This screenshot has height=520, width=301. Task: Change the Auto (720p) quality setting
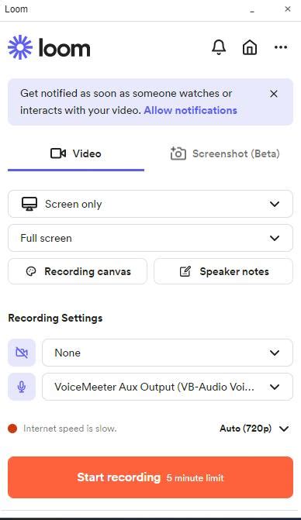[x=254, y=429]
